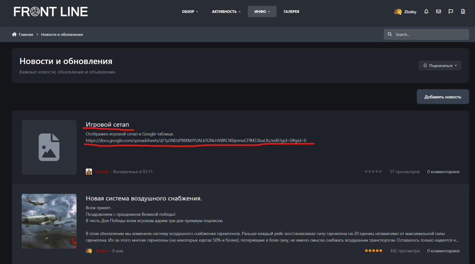Expand the ОБЗОР dropdown menu
Image resolution: width=475 pixels, height=264 pixels.
[190, 11]
